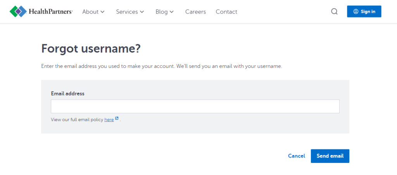Screen dimensions: 397x175
Task: Open the Blog menu label
Action: [162, 12]
